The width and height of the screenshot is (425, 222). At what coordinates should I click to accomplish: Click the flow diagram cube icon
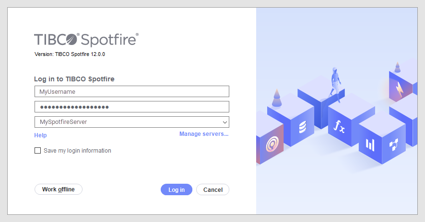pyautogui.click(x=393, y=144)
